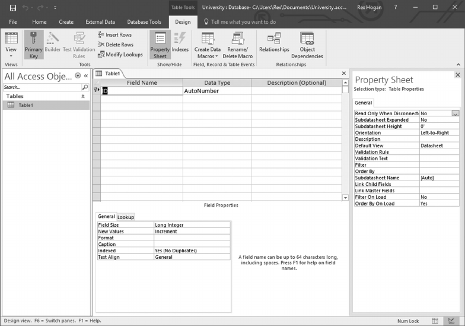Switch to the Create tab
The width and height of the screenshot is (465, 326).
(66, 22)
